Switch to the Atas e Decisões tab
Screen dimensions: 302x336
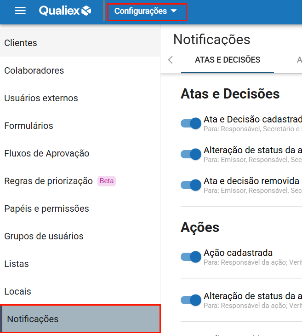tap(227, 60)
